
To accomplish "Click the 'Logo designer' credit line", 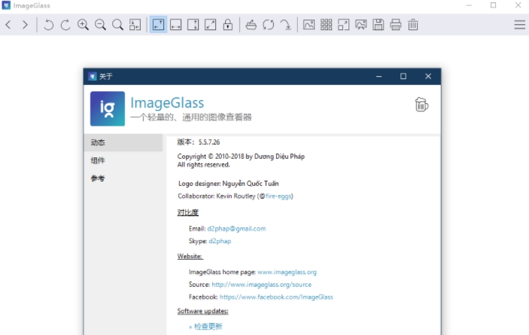I will 229,184.
